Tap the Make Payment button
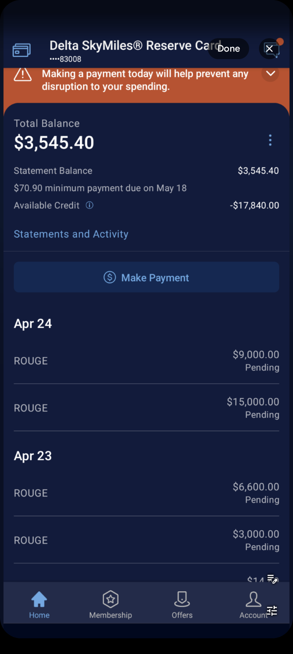This screenshot has width=293, height=654. [146, 277]
